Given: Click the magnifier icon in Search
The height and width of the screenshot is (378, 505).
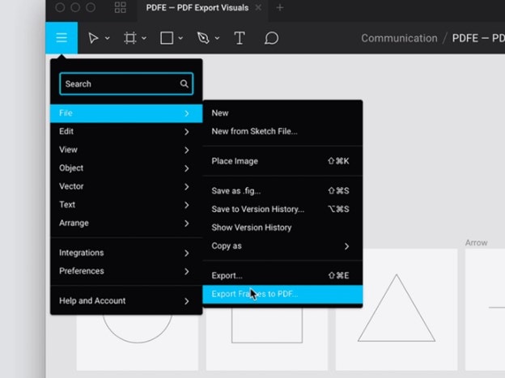Looking at the screenshot, I should click(x=185, y=84).
